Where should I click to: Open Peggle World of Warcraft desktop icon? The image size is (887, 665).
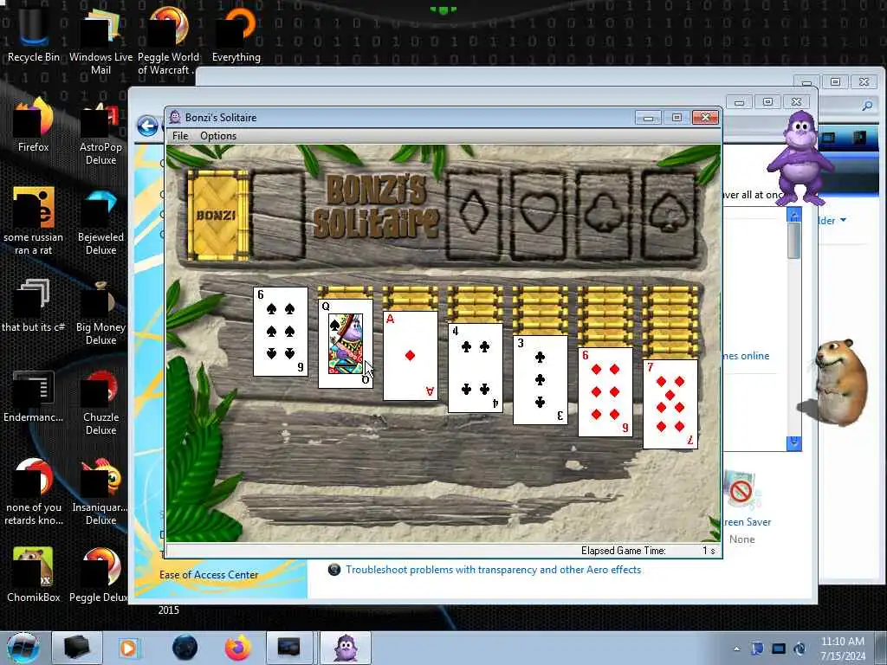[168, 41]
